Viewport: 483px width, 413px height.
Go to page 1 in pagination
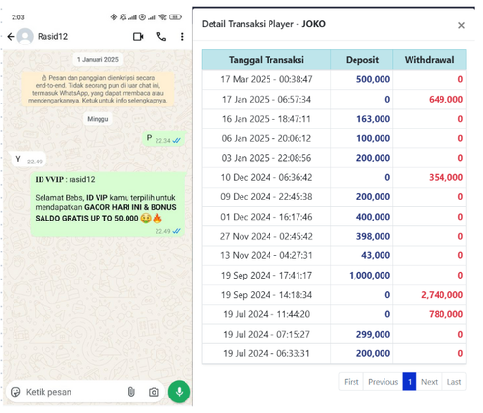[x=410, y=382]
